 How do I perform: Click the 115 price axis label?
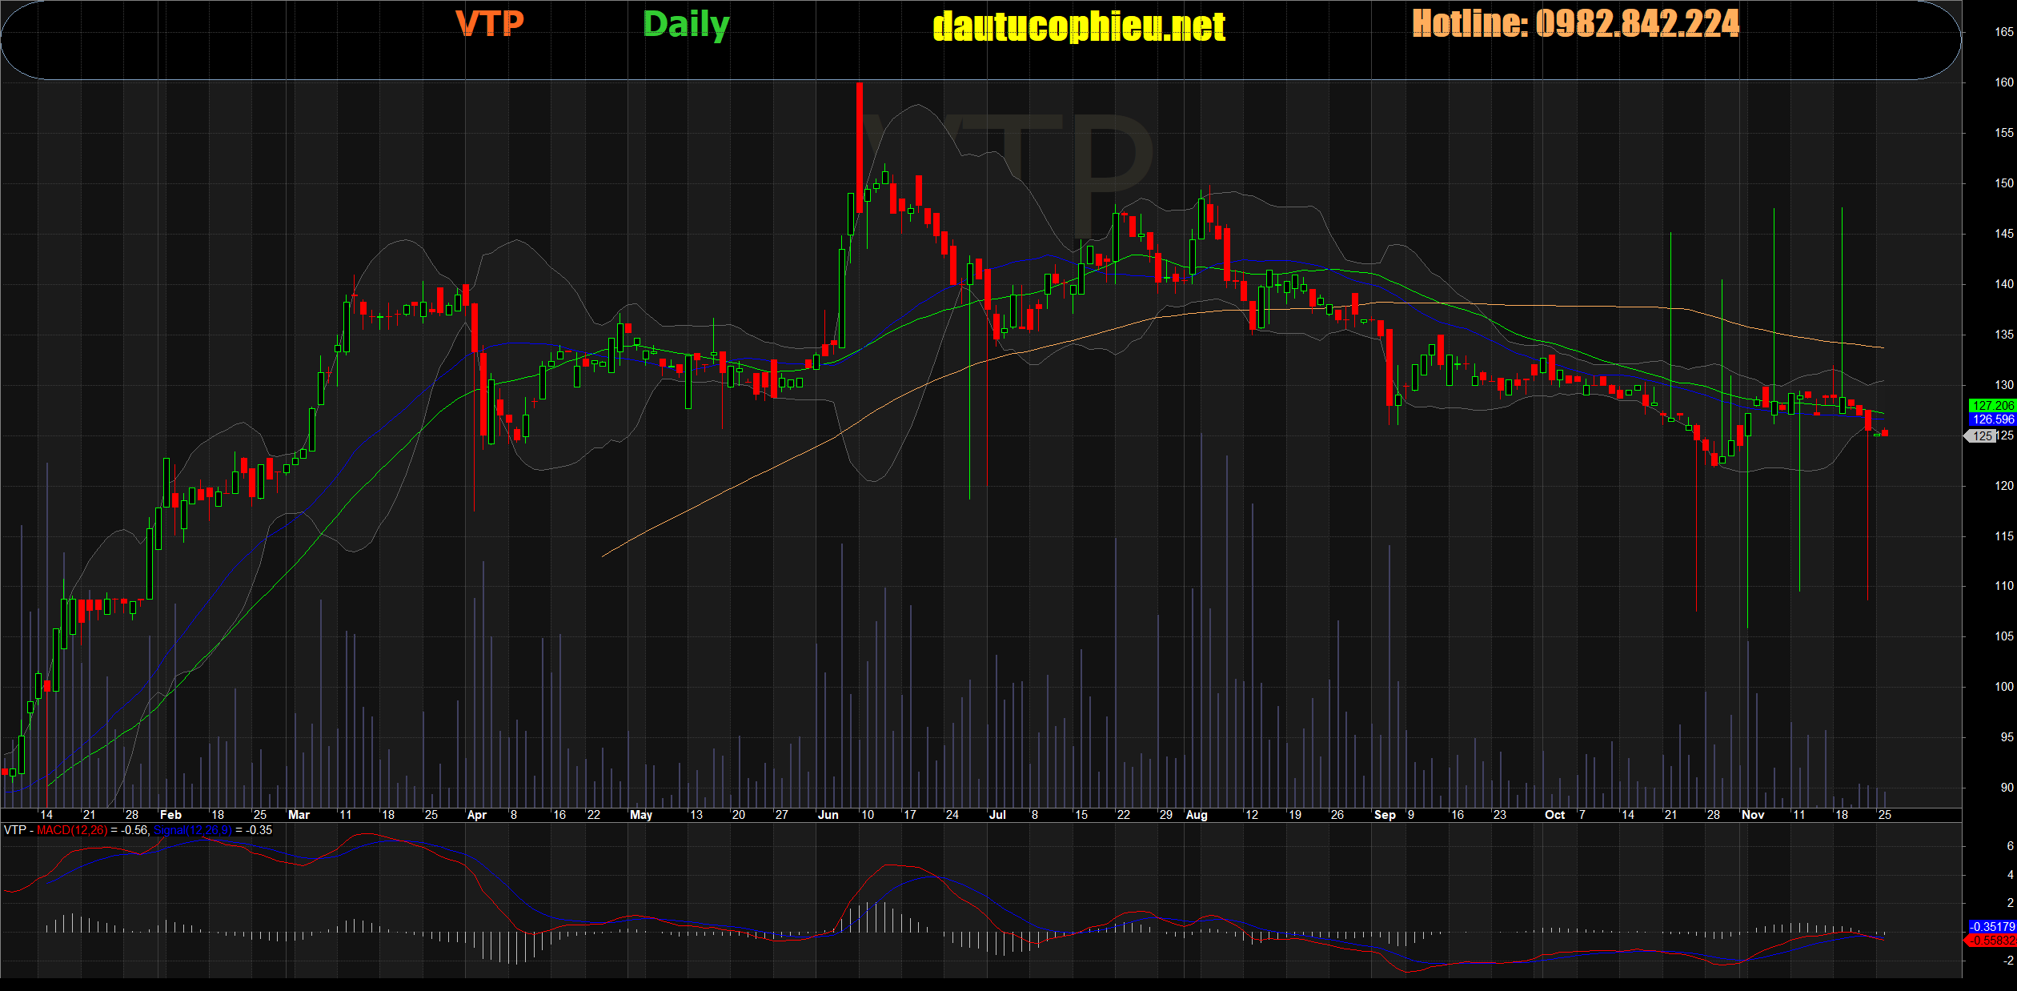click(2004, 536)
